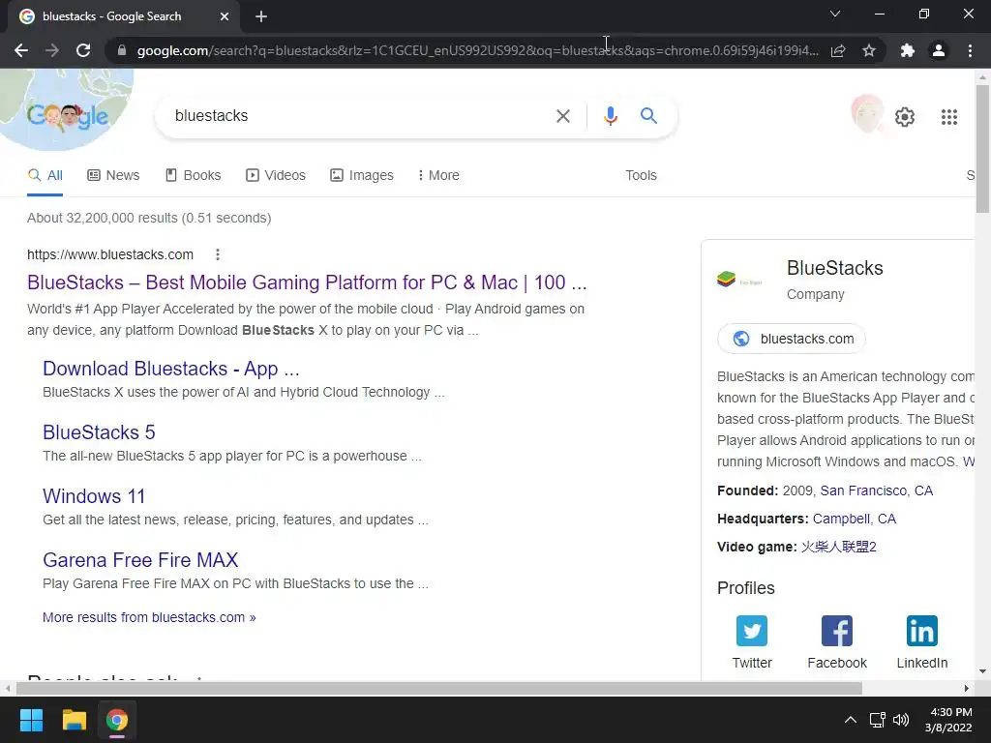Open the result options three-dot menu
Viewport: 991px width, 743px height.
218,254
